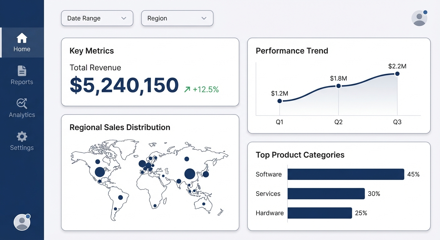
Task: Click the green upward trend arrow beside +12.5%
Action: [x=187, y=89]
